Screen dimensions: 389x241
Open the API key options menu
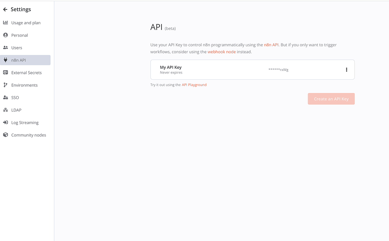[x=346, y=69]
